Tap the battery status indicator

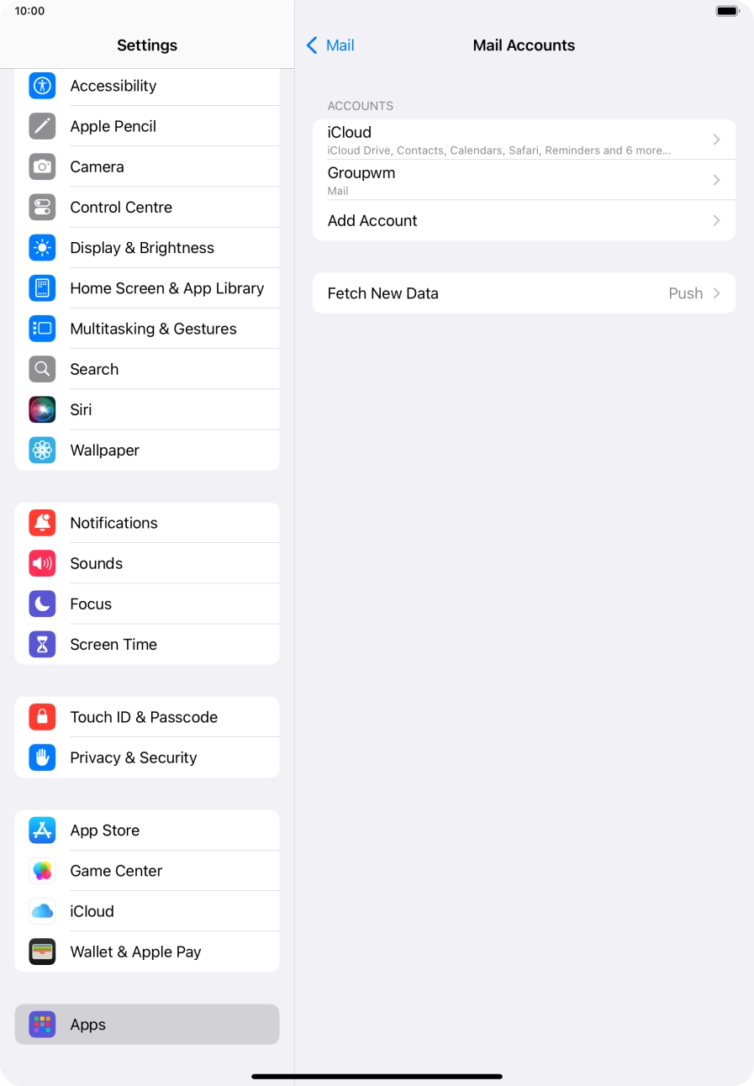(727, 11)
